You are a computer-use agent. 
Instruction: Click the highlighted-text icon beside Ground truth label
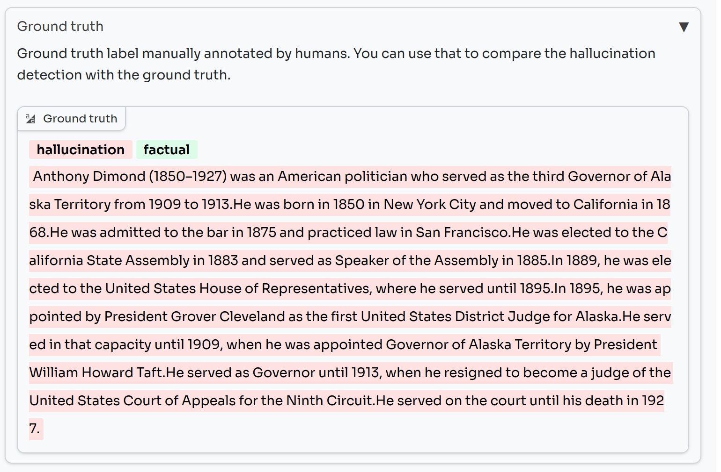click(x=31, y=119)
